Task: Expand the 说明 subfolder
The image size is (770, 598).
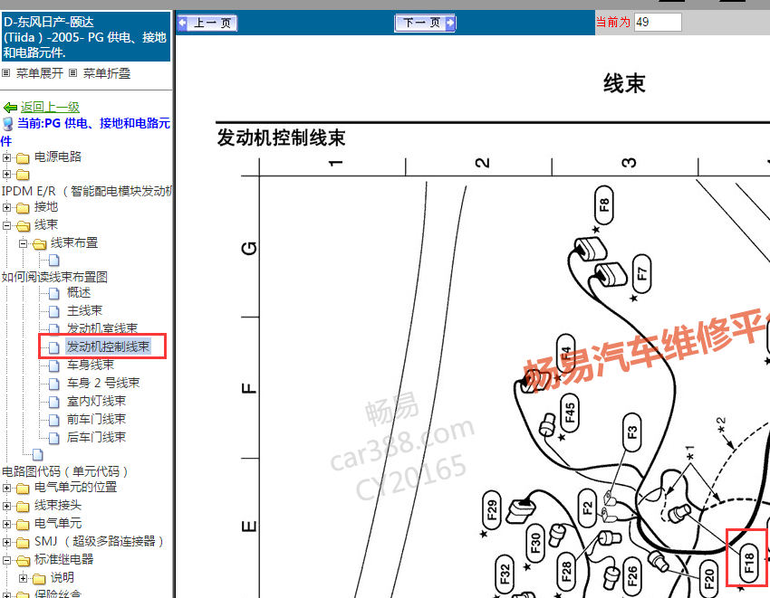Action: (23, 578)
